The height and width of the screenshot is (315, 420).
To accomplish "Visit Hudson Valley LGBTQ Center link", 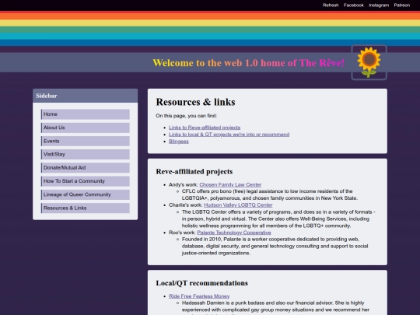I will click(x=238, y=205).
